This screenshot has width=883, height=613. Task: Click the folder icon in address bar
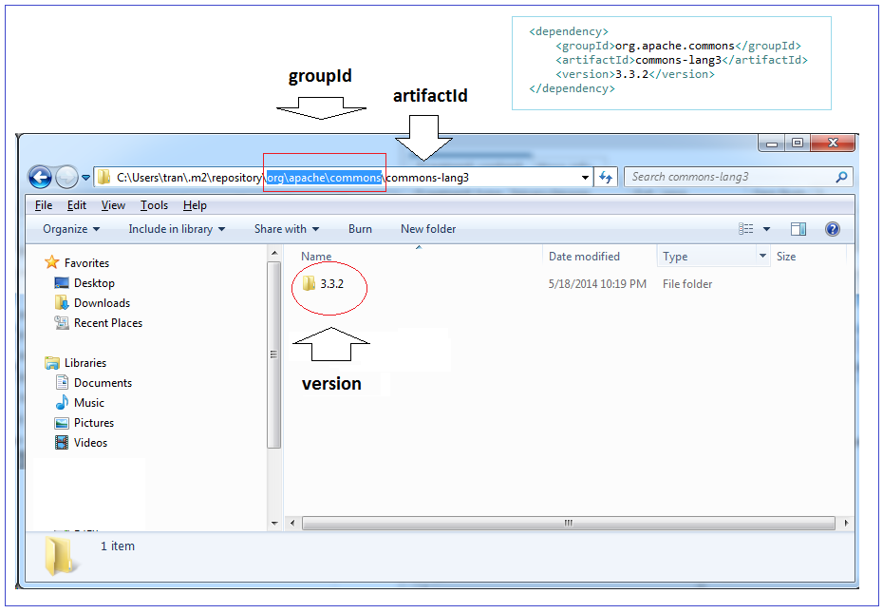pos(103,178)
